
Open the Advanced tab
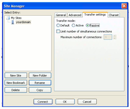coord(75,15)
